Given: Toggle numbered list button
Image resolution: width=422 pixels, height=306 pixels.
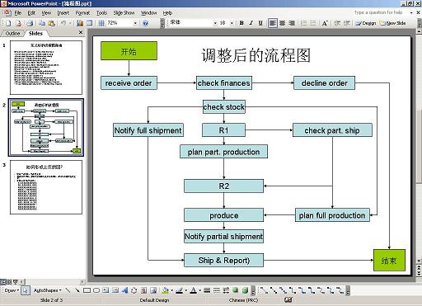Looking at the screenshot, I should (x=303, y=23).
